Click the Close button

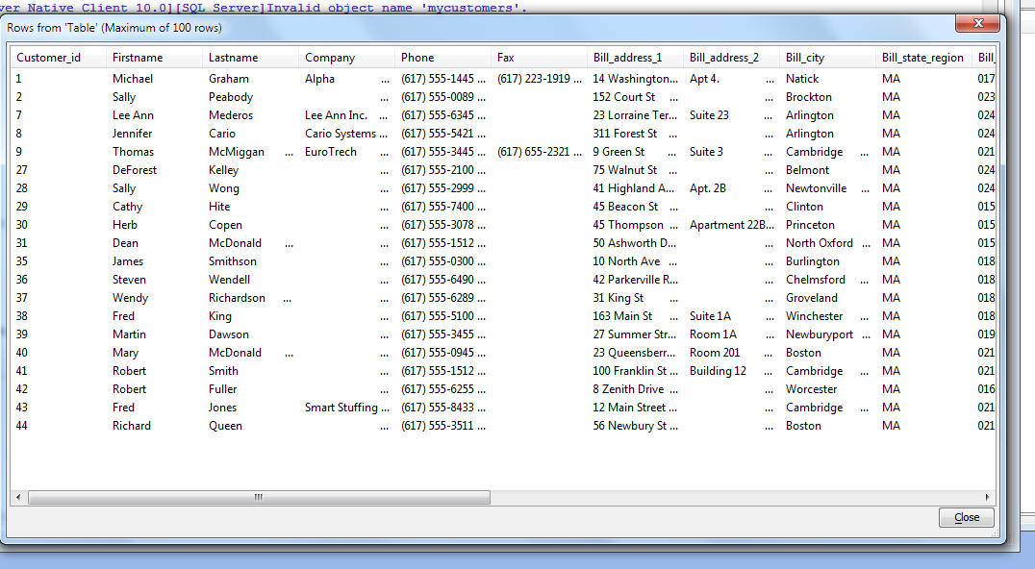967,517
